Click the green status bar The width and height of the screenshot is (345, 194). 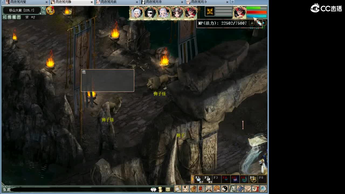pos(256,8)
